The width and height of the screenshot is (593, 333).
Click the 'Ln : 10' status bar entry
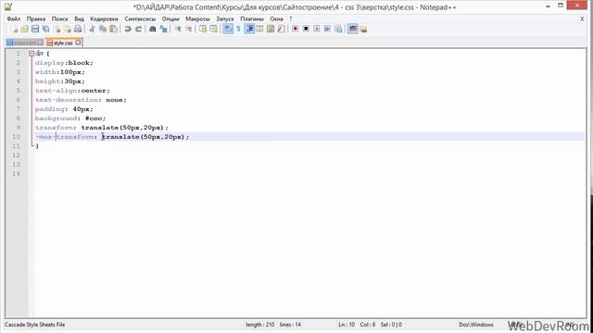[x=347, y=325]
